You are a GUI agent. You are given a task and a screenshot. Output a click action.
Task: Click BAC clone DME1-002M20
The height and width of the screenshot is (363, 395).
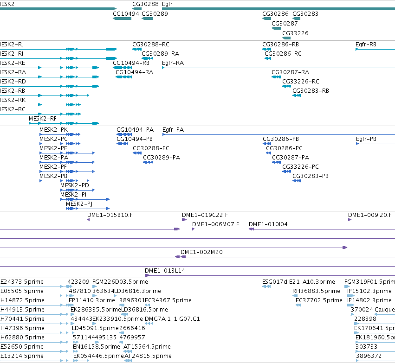click(201, 252)
